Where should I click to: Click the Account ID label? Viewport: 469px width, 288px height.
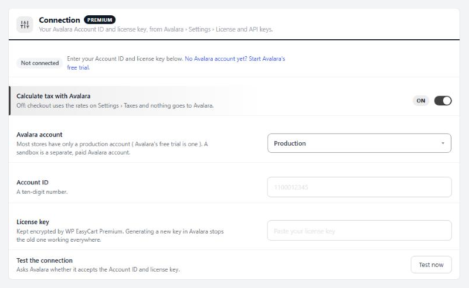click(32, 182)
